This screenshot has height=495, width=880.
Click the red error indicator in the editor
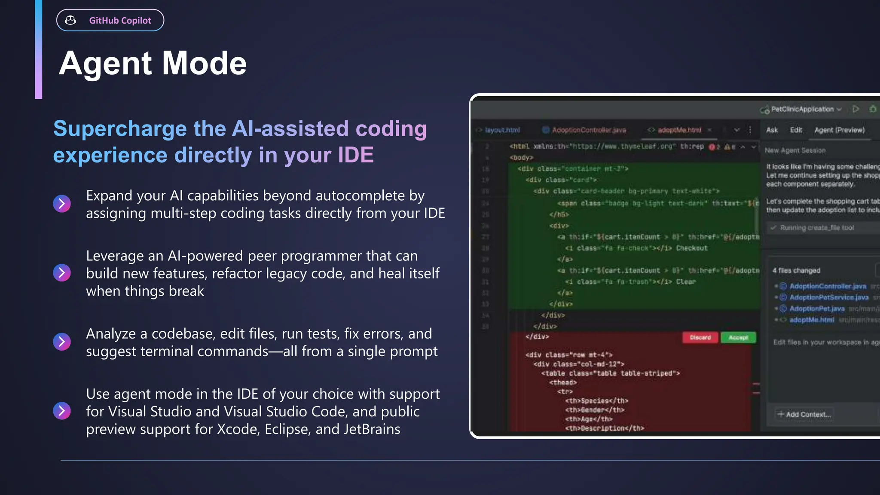pyautogui.click(x=714, y=147)
